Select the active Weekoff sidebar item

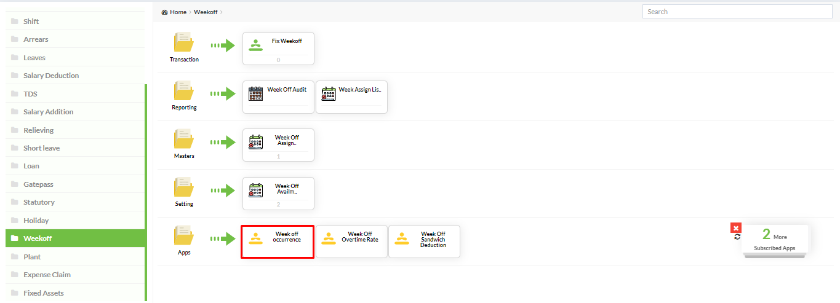[x=75, y=238]
